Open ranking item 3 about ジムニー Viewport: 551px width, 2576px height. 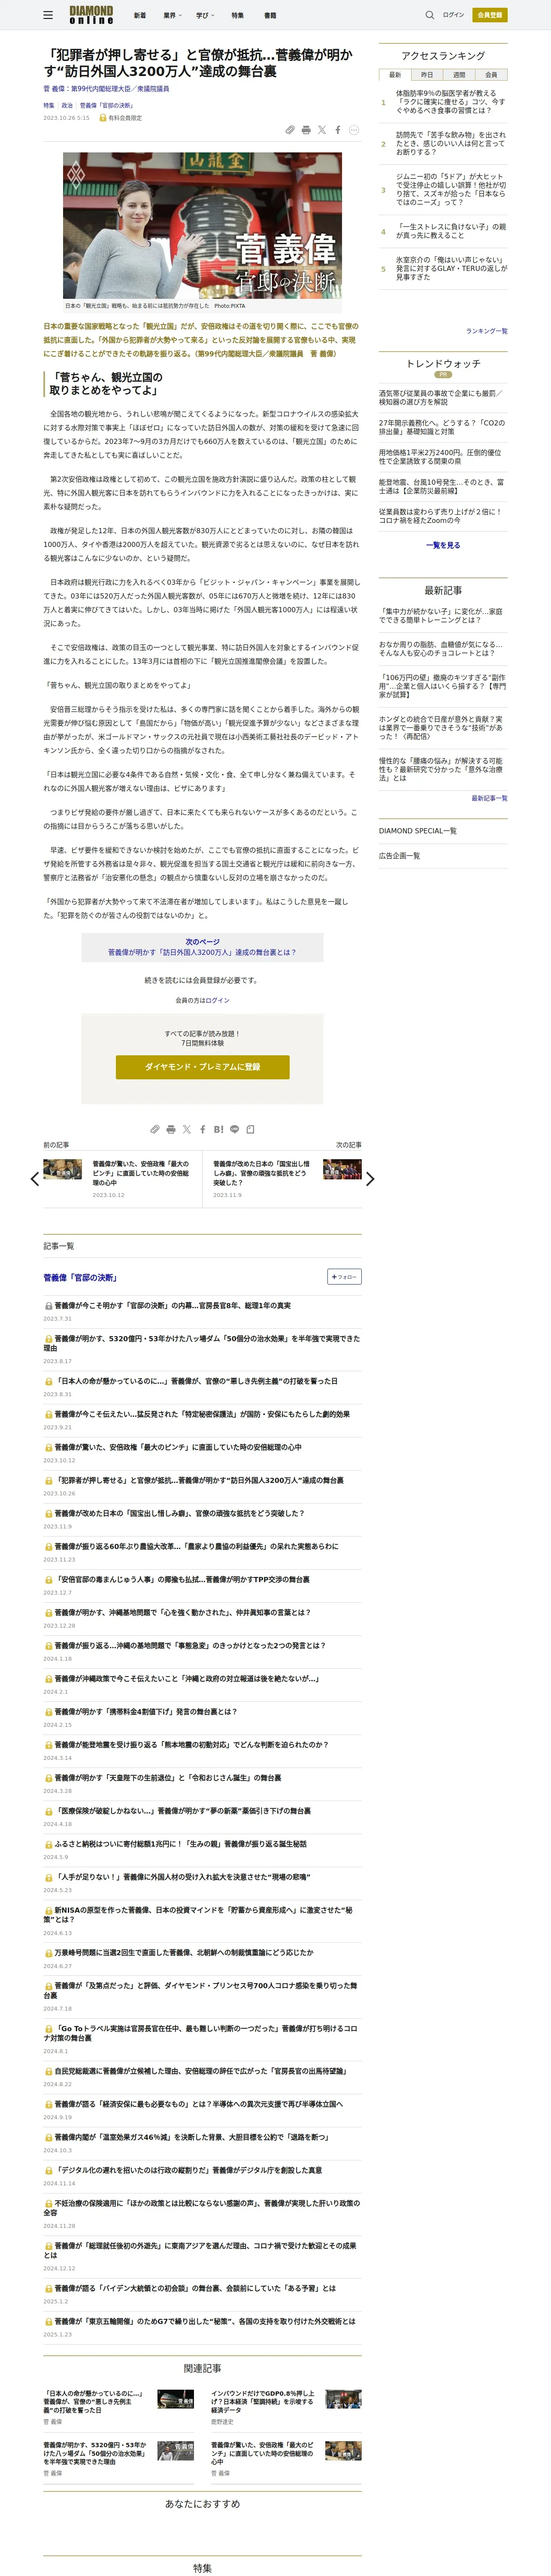450,189
